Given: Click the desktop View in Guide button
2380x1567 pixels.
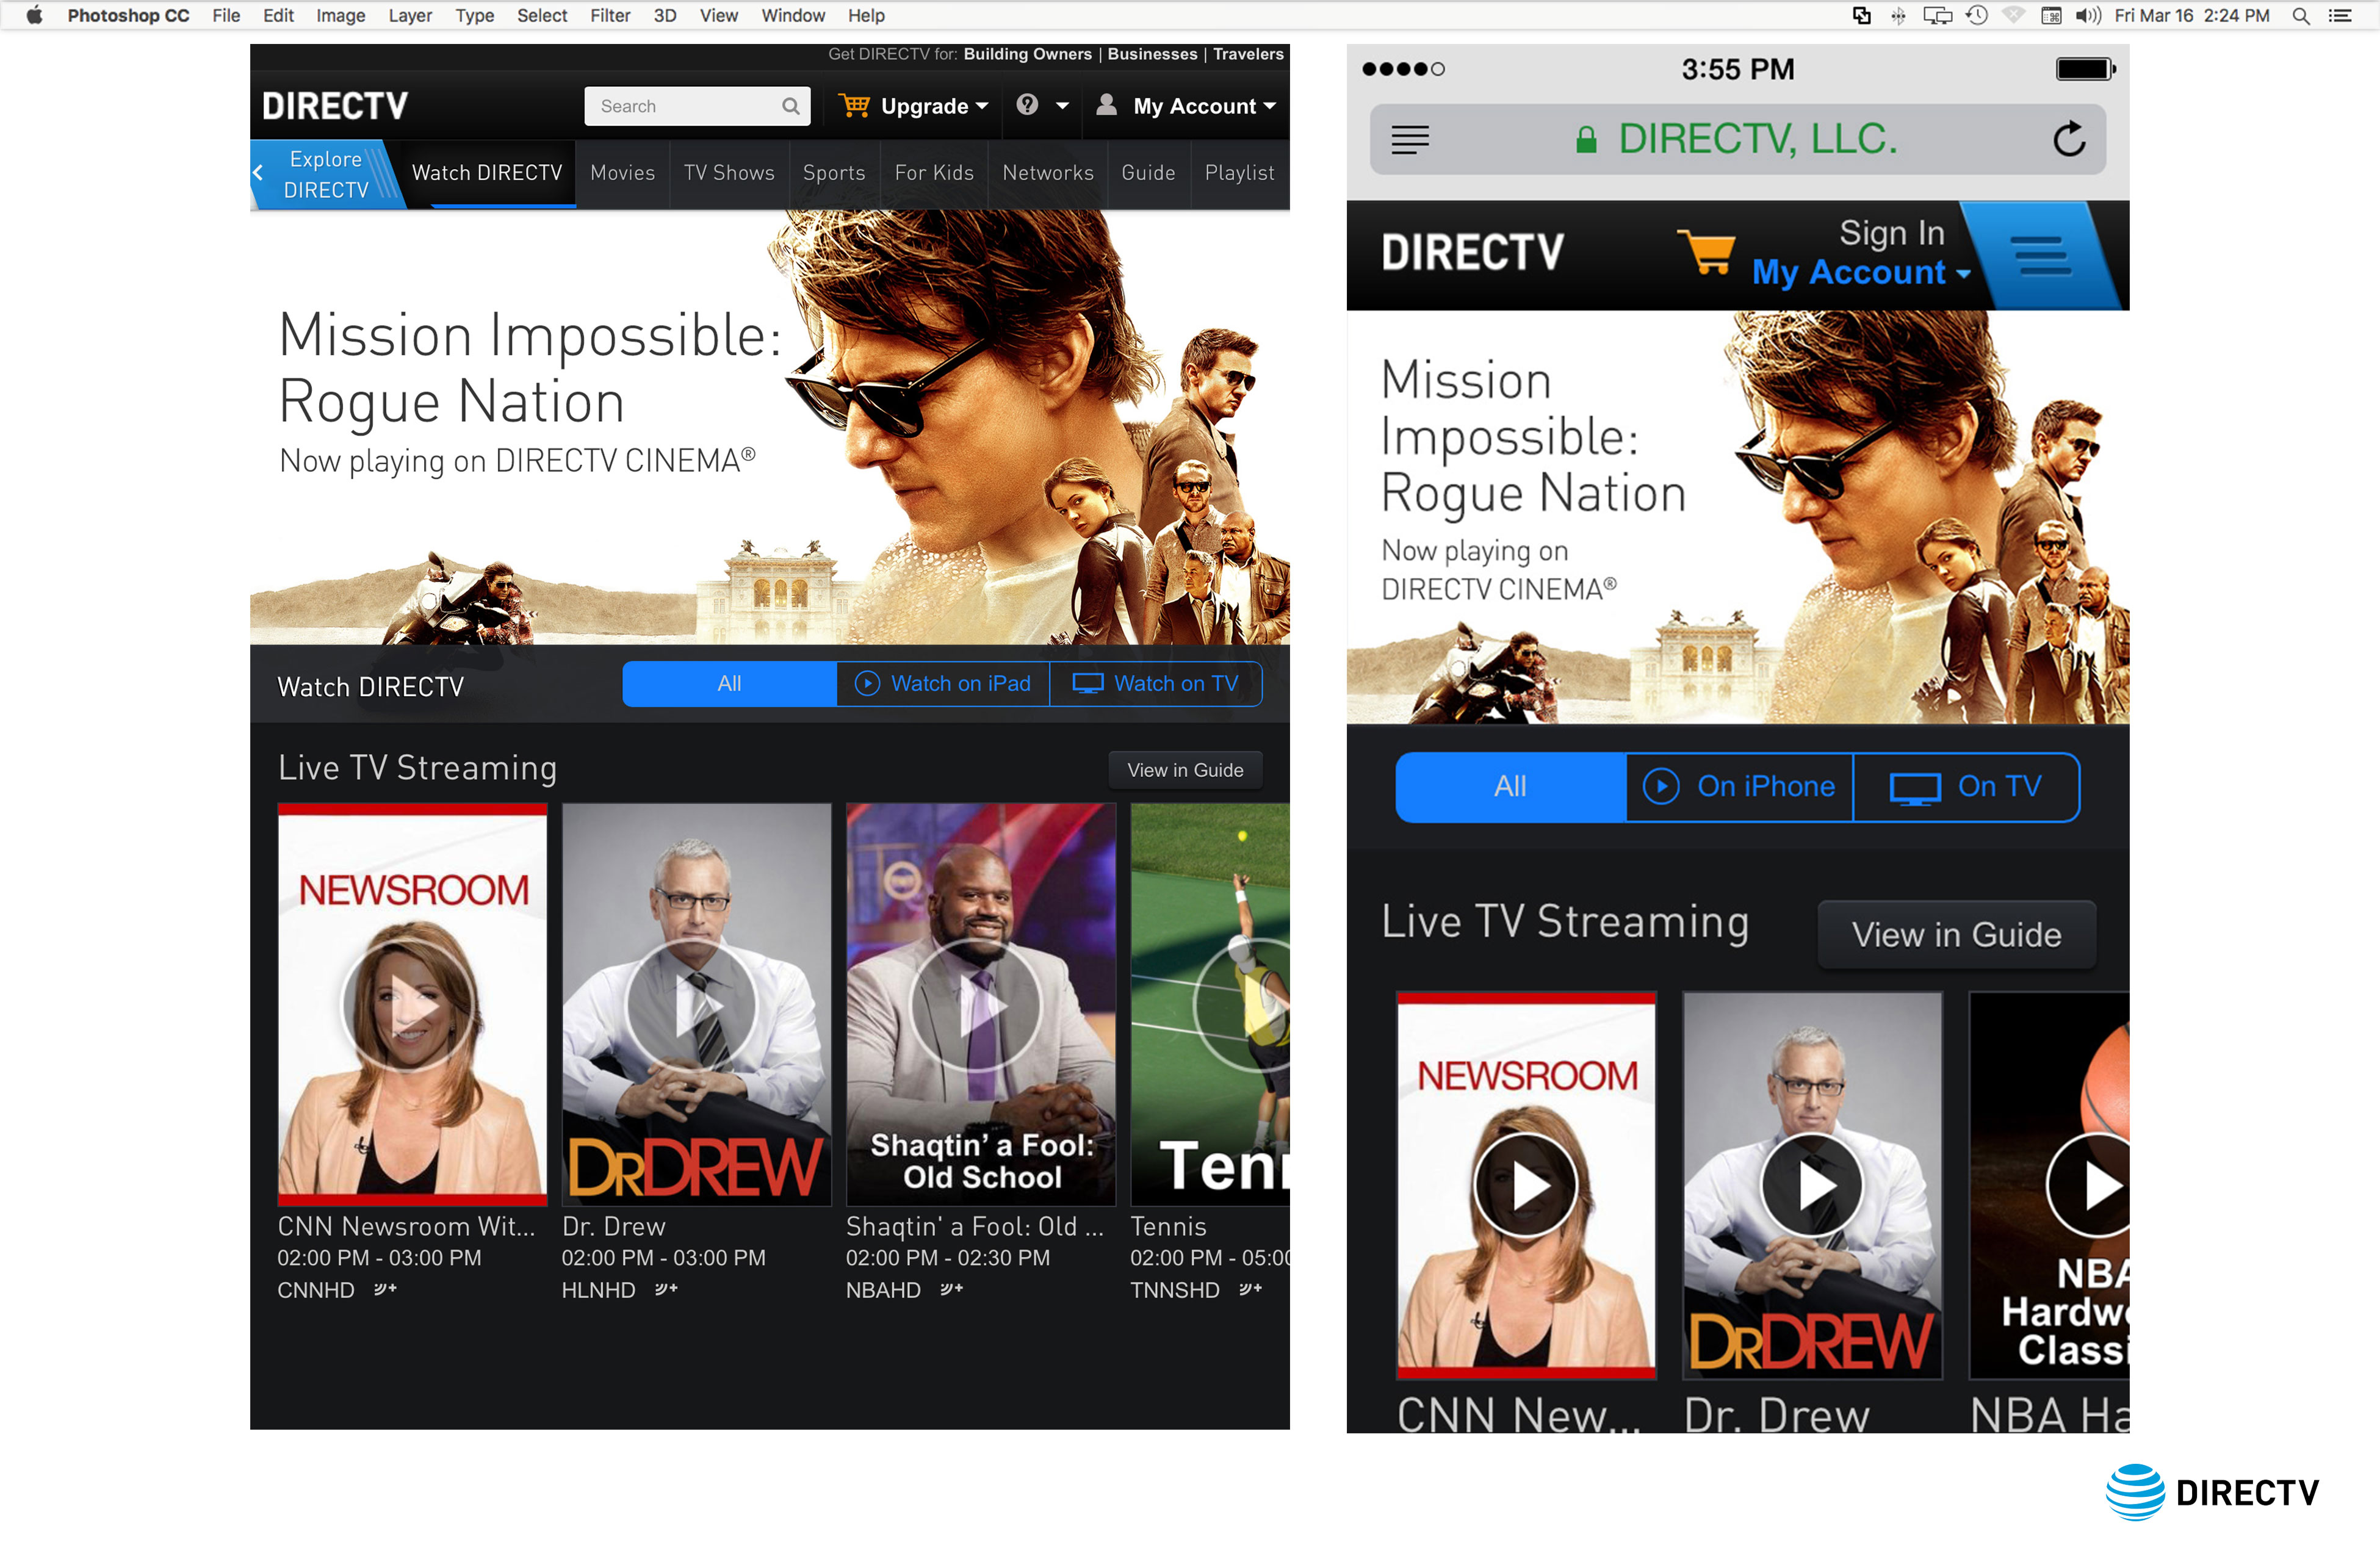Looking at the screenshot, I should tap(1185, 770).
